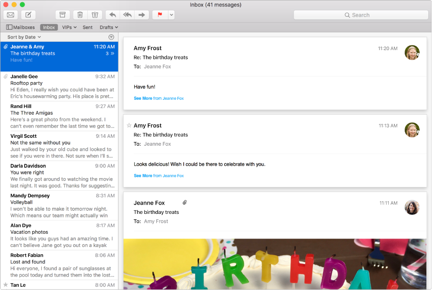432x290 pixels.
Task: Open Rand Hill's The Three Amigas email
Action: tap(59, 116)
